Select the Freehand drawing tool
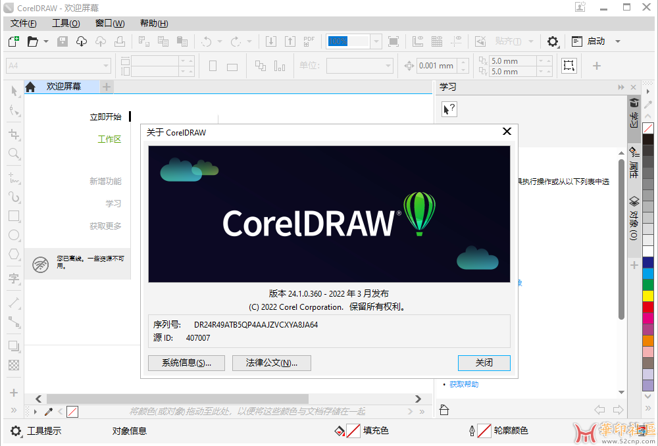 pyautogui.click(x=14, y=178)
